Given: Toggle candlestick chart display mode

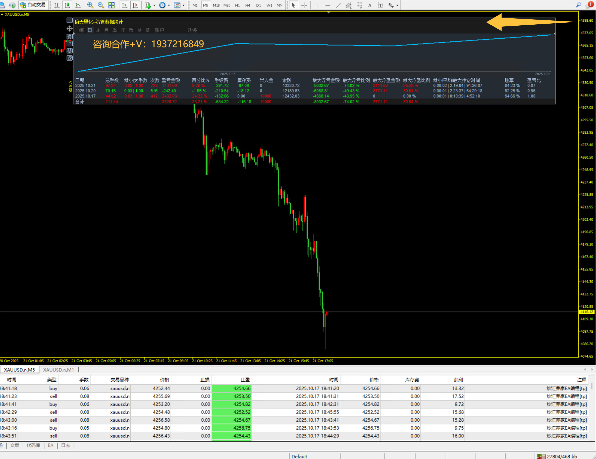Looking at the screenshot, I should pos(67,5).
